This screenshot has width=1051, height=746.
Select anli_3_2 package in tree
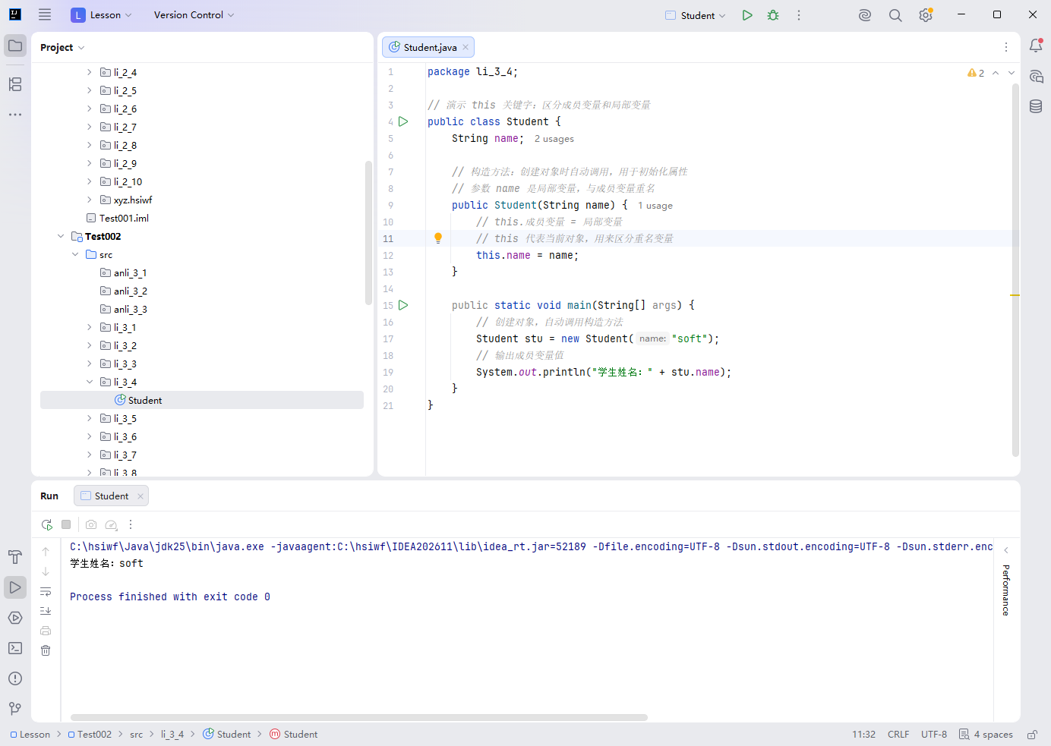[x=131, y=291]
